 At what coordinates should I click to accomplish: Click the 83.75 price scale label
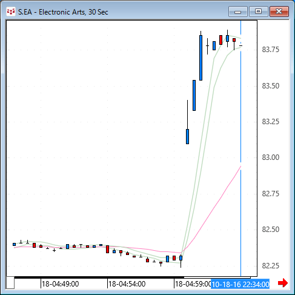click(x=271, y=50)
